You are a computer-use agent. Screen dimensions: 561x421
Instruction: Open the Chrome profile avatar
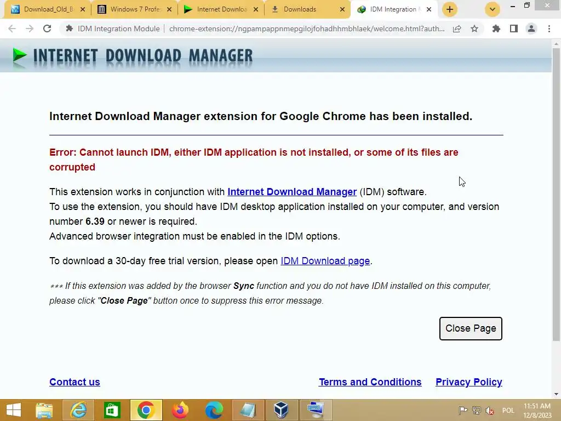(x=531, y=29)
